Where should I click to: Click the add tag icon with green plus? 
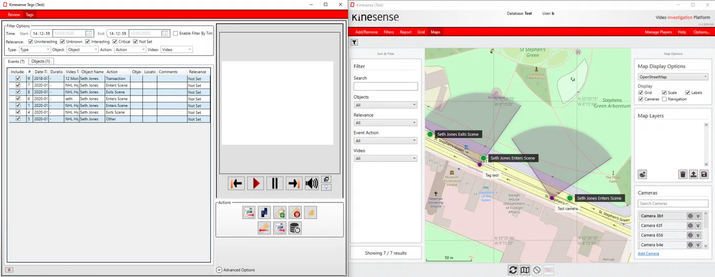280,212
